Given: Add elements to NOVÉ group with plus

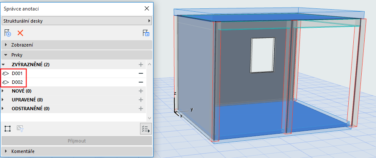Looking at the screenshot, I should (x=141, y=91).
